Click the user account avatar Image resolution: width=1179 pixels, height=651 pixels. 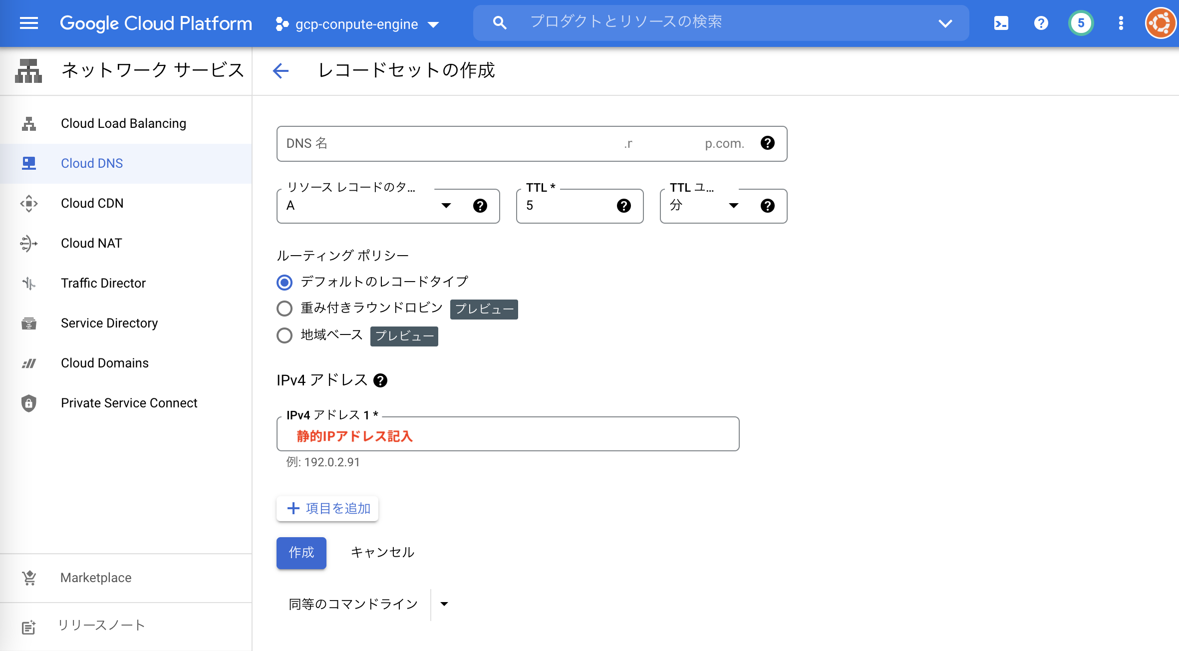(1161, 23)
